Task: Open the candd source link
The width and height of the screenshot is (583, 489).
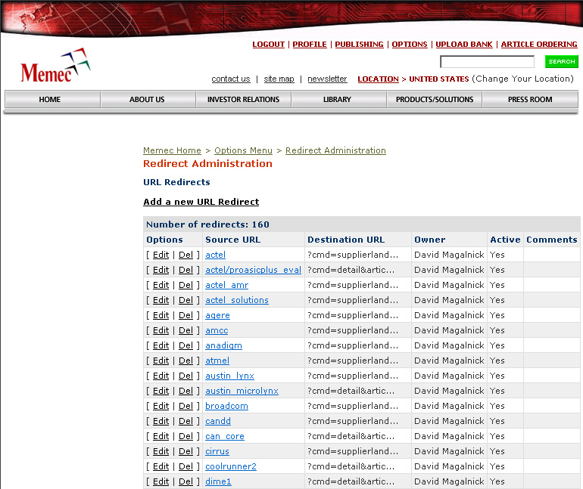Action: click(218, 421)
